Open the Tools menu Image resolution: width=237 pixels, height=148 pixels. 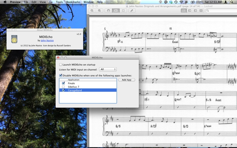tap(59, 2)
